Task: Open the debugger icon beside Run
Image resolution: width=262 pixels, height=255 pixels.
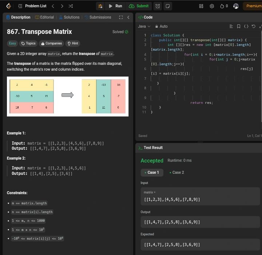Action: [100, 6]
